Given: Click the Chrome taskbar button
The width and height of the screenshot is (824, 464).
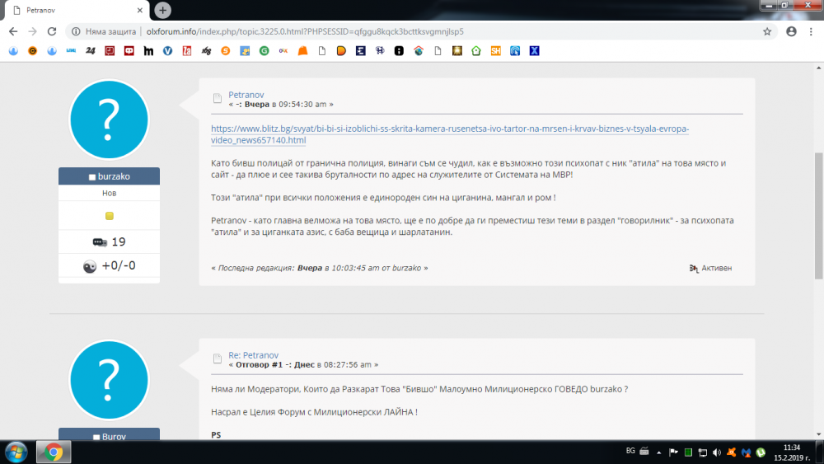Looking at the screenshot, I should [53, 452].
